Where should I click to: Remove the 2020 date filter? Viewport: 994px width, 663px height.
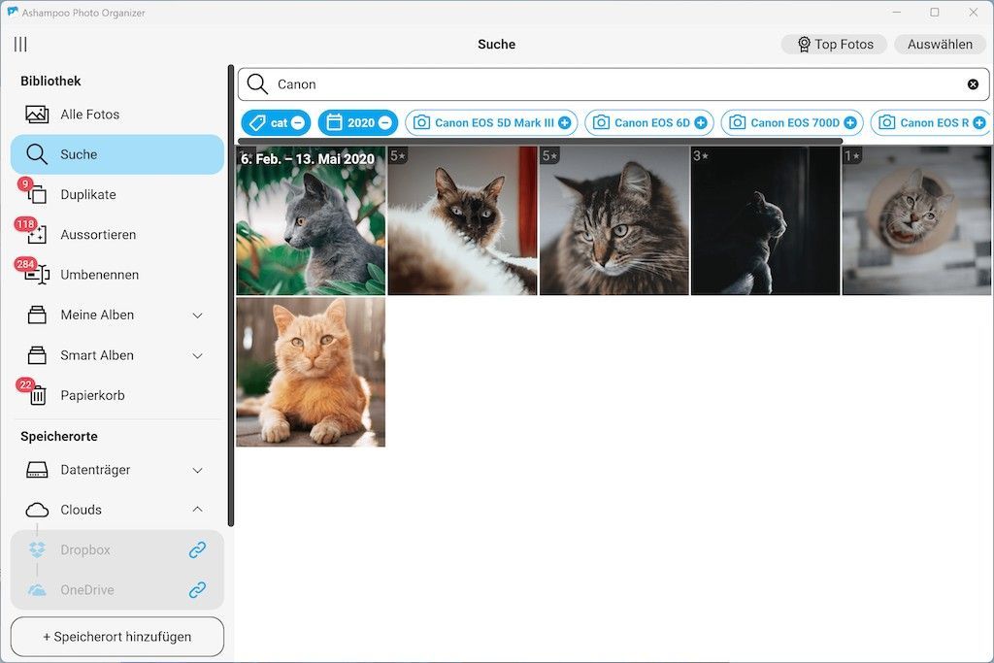[x=385, y=123]
